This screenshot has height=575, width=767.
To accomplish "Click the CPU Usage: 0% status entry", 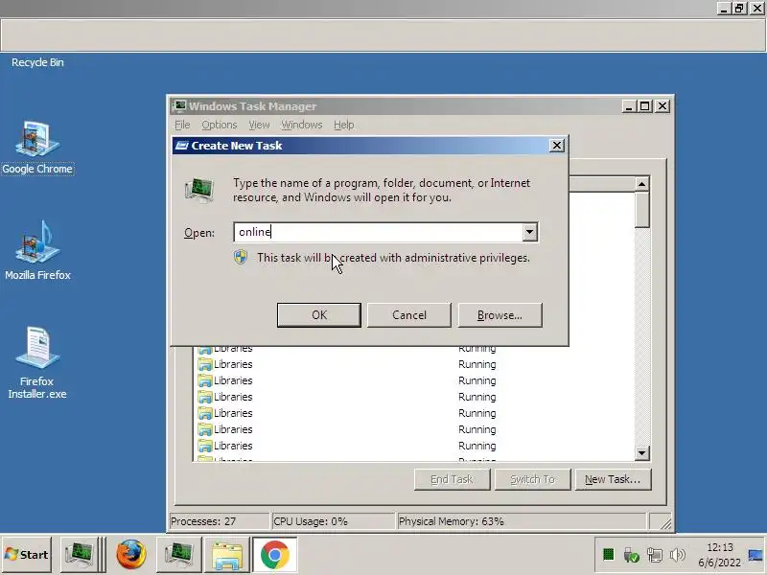I will pyautogui.click(x=333, y=521).
